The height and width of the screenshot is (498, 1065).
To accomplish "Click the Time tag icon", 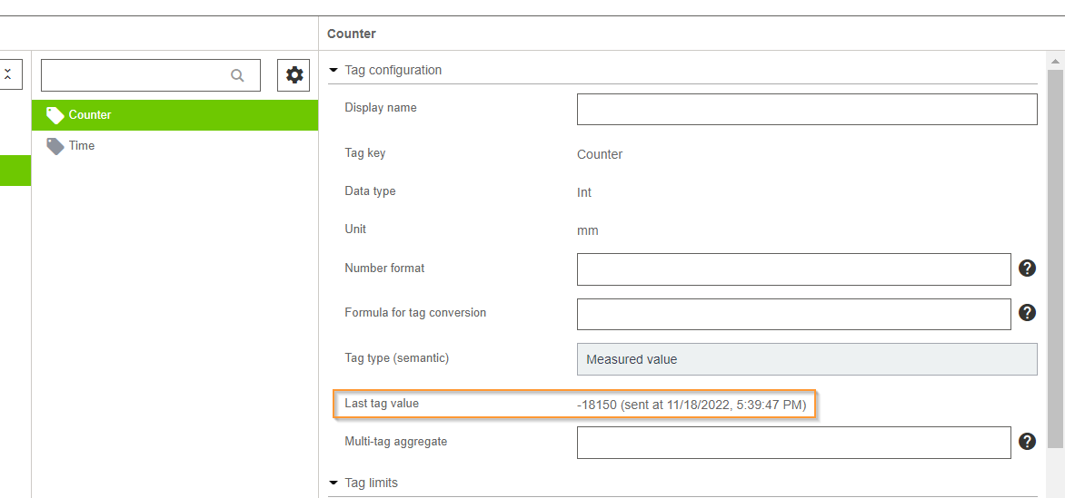I will (x=55, y=146).
